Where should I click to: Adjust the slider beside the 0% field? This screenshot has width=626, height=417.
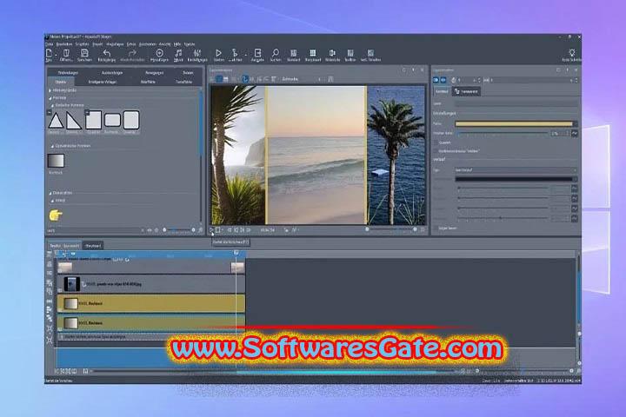click(503, 133)
